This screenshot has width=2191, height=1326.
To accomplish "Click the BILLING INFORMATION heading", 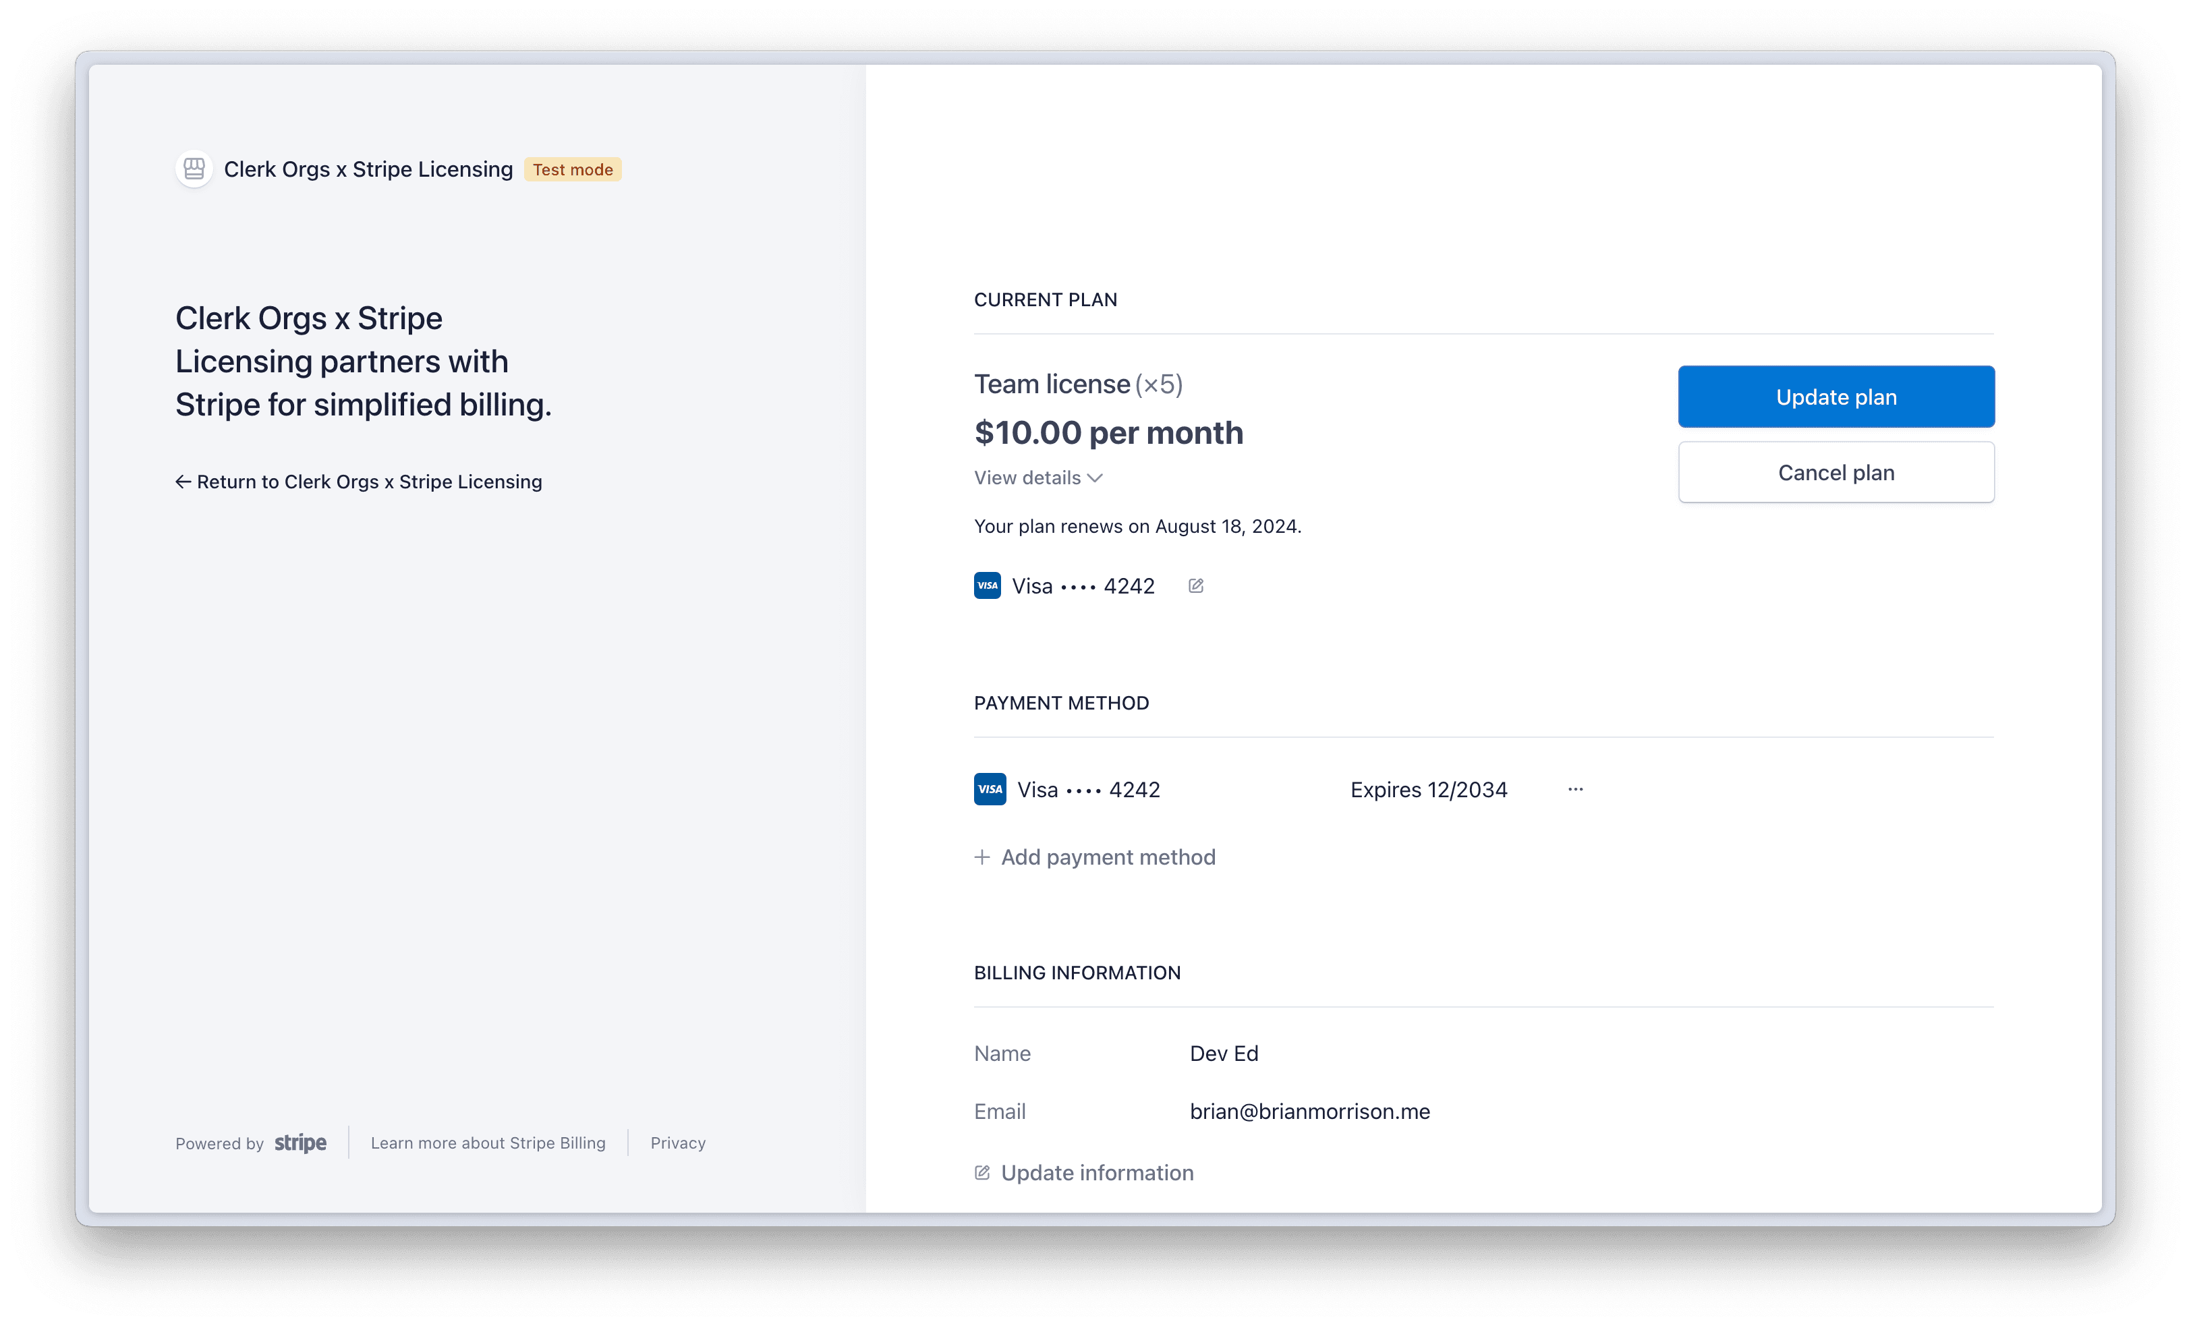I will pyautogui.click(x=1077, y=973).
